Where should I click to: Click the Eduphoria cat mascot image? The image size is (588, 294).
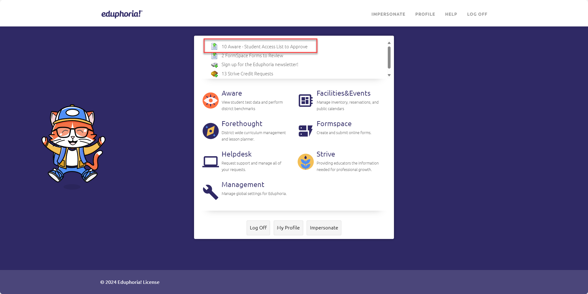coord(73,144)
